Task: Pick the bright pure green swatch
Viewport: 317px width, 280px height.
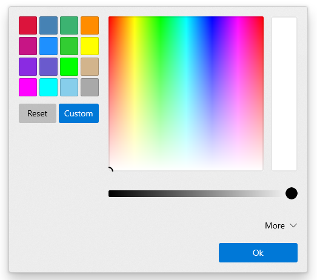Action: (x=69, y=67)
